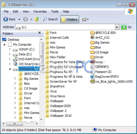Collapse the WDEssential drive tree node

10,69
